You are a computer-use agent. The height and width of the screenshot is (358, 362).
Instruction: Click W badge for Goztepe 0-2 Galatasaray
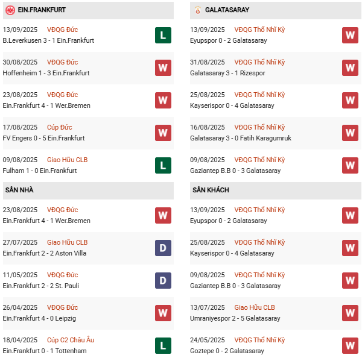350,345
